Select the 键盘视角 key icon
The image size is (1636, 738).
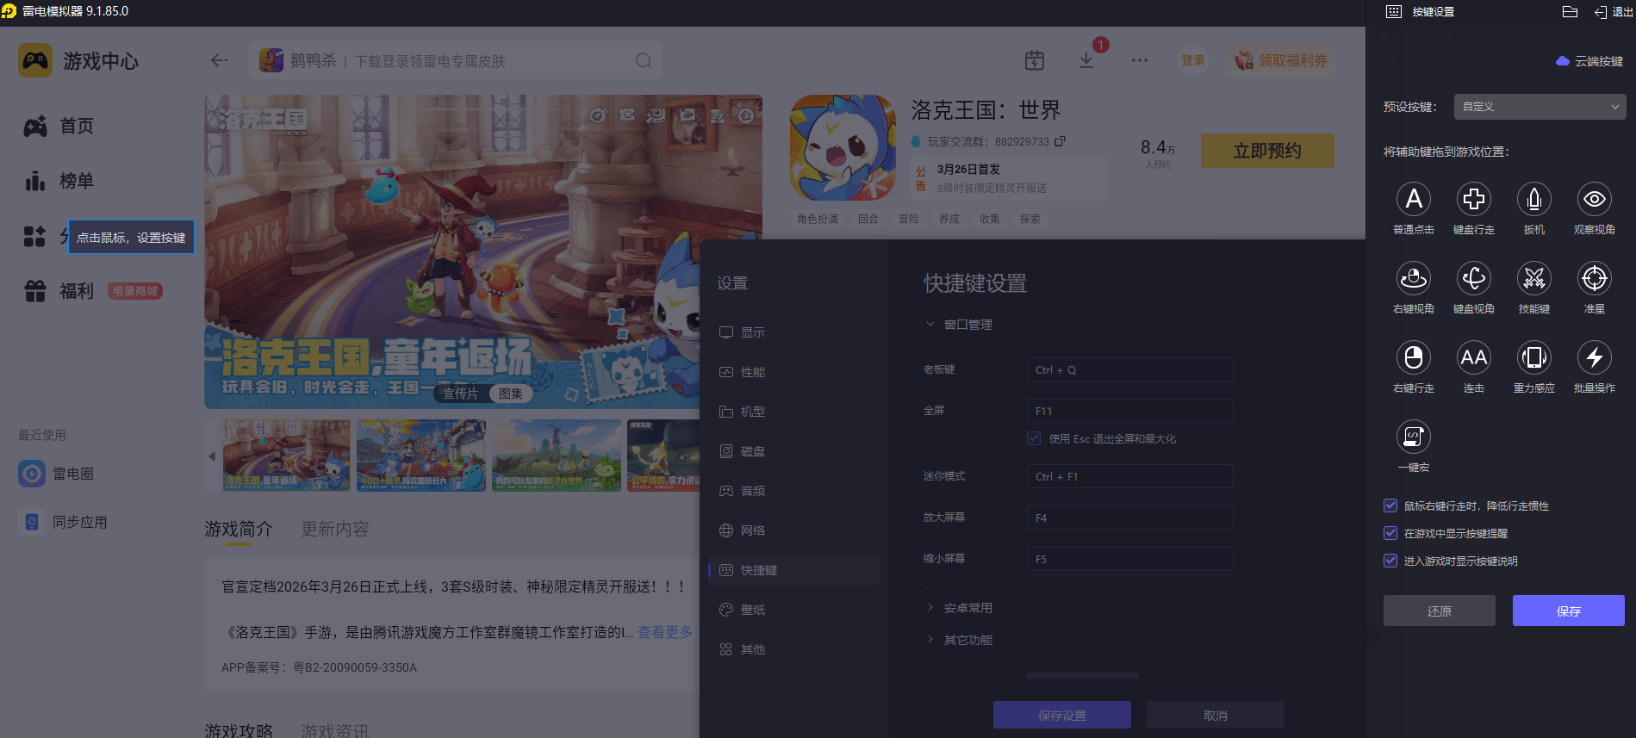pyautogui.click(x=1473, y=278)
